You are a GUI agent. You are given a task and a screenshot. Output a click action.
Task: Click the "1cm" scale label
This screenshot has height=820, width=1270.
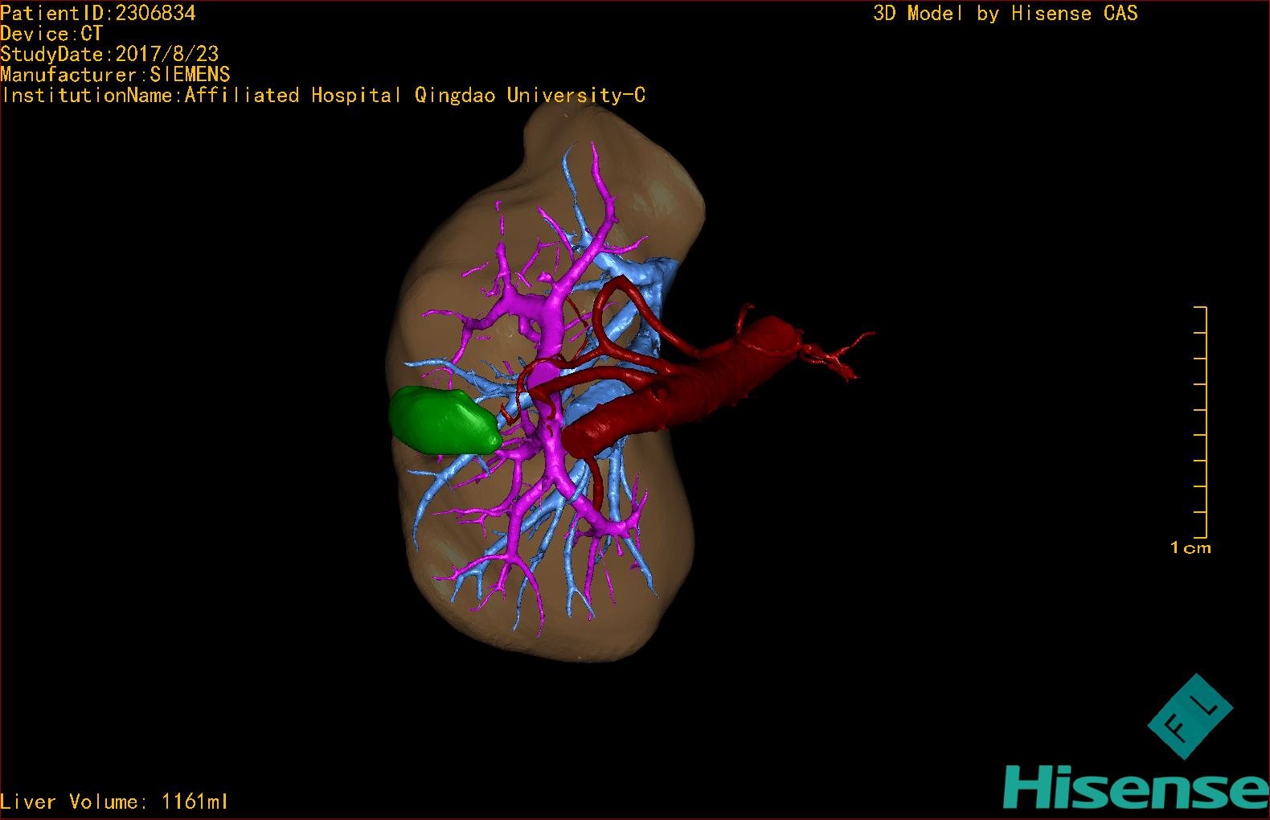[x=1190, y=548]
